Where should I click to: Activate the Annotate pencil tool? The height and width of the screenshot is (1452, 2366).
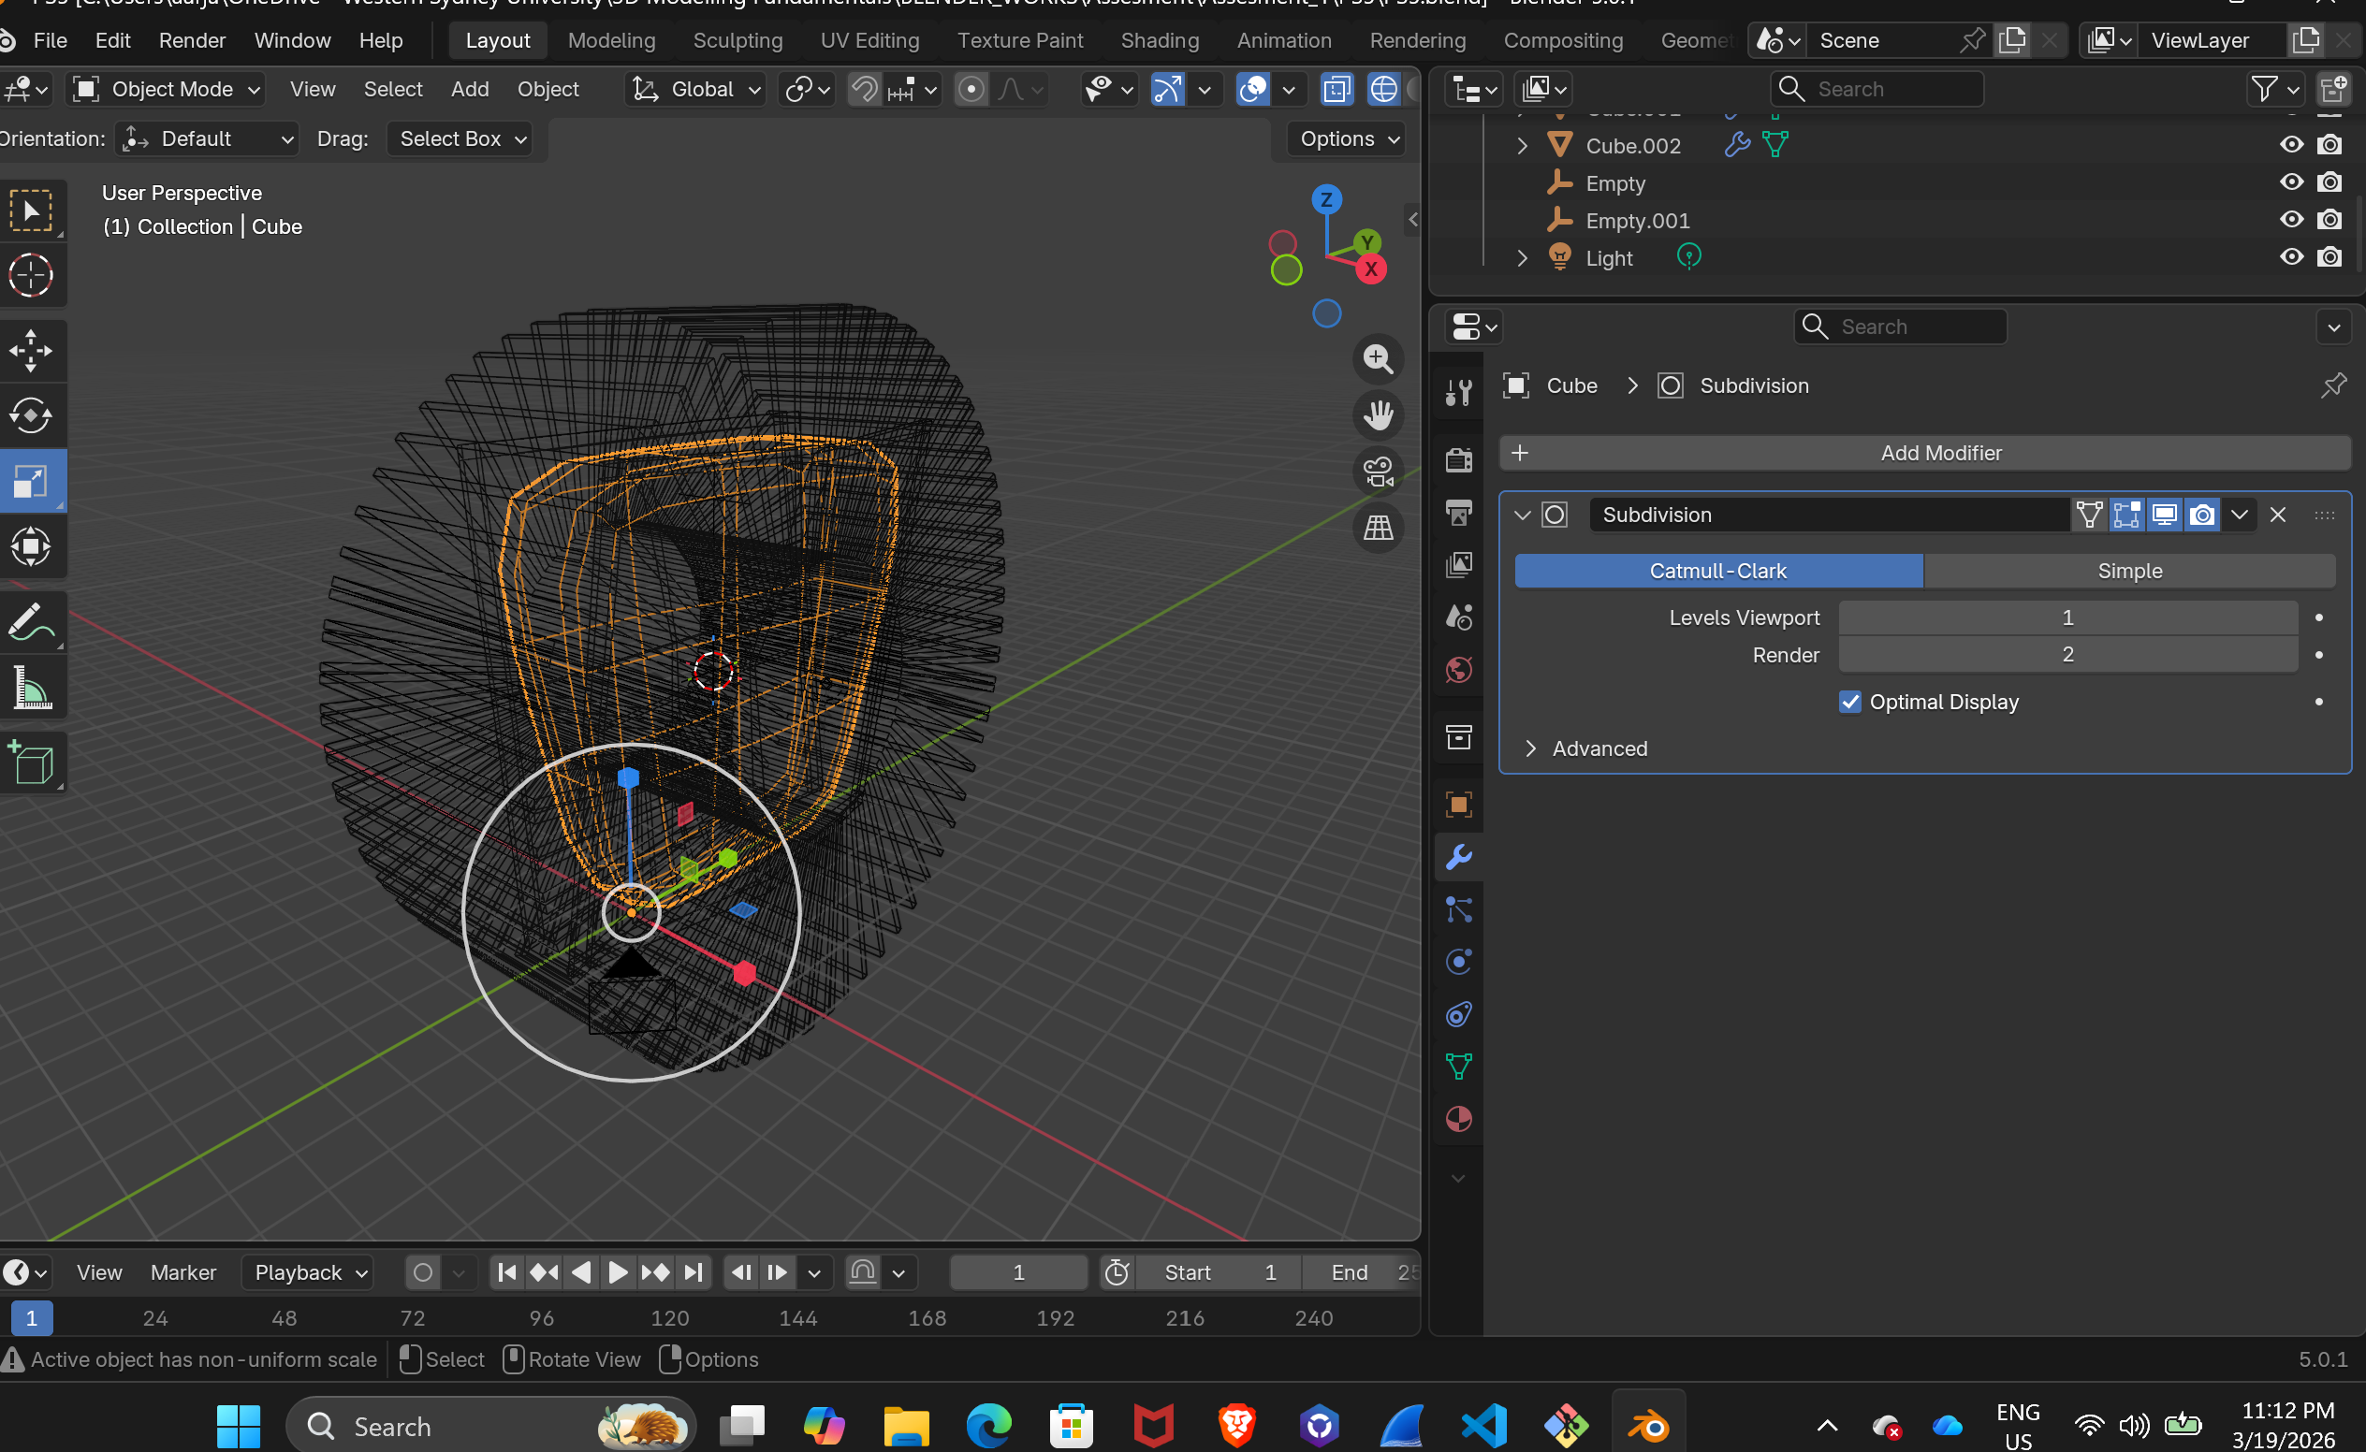click(31, 621)
